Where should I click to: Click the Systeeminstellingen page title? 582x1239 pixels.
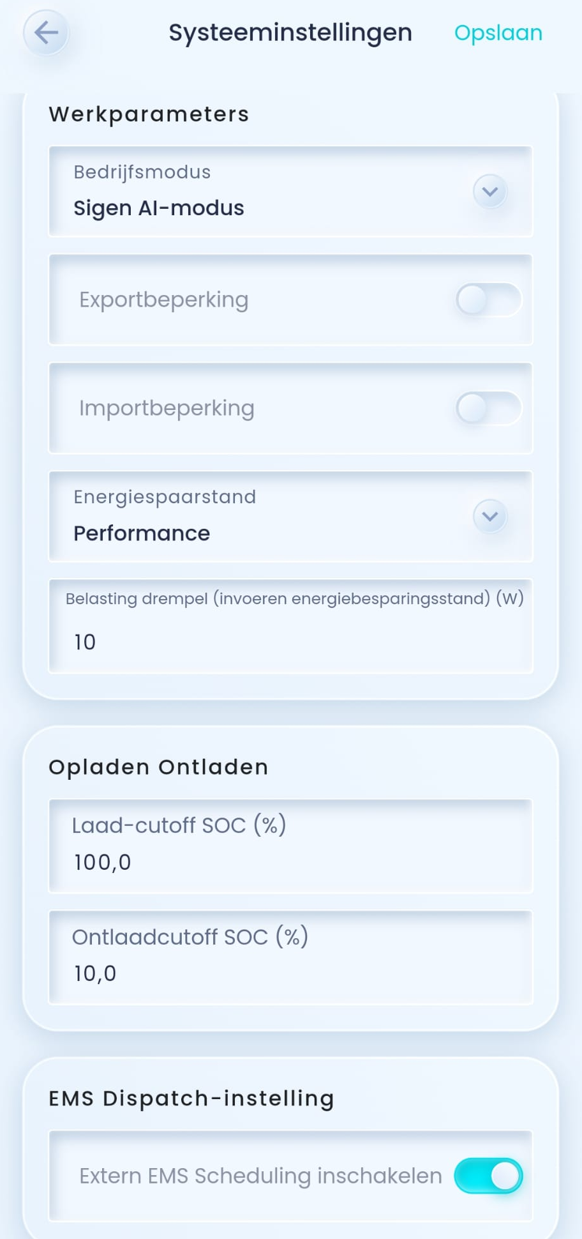(290, 33)
